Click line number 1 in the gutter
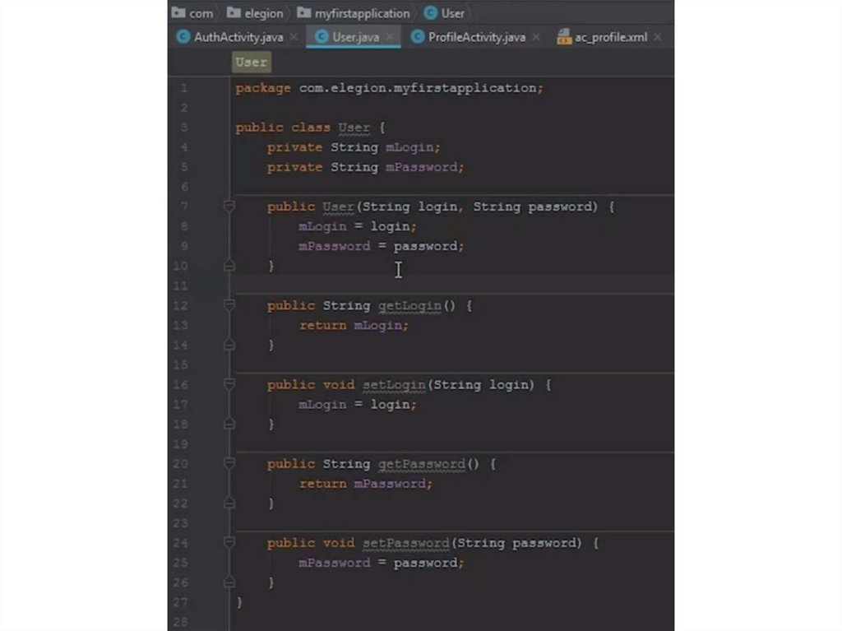Viewport: 842px width, 631px height. tap(183, 87)
